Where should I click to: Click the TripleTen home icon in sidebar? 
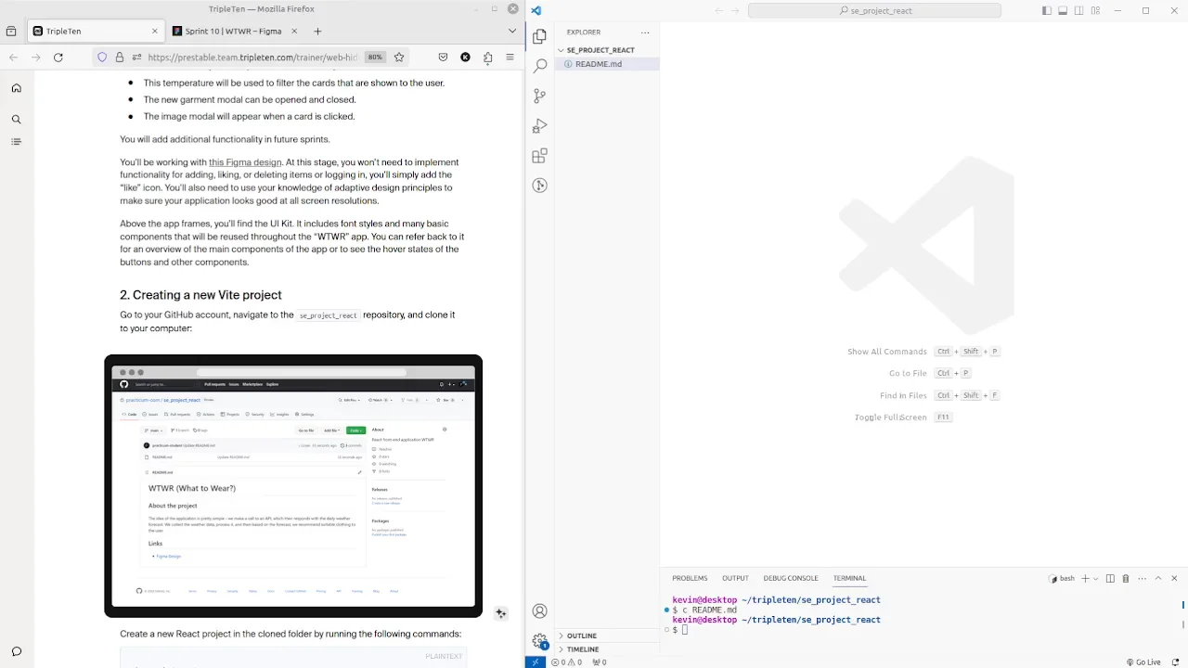17,88
